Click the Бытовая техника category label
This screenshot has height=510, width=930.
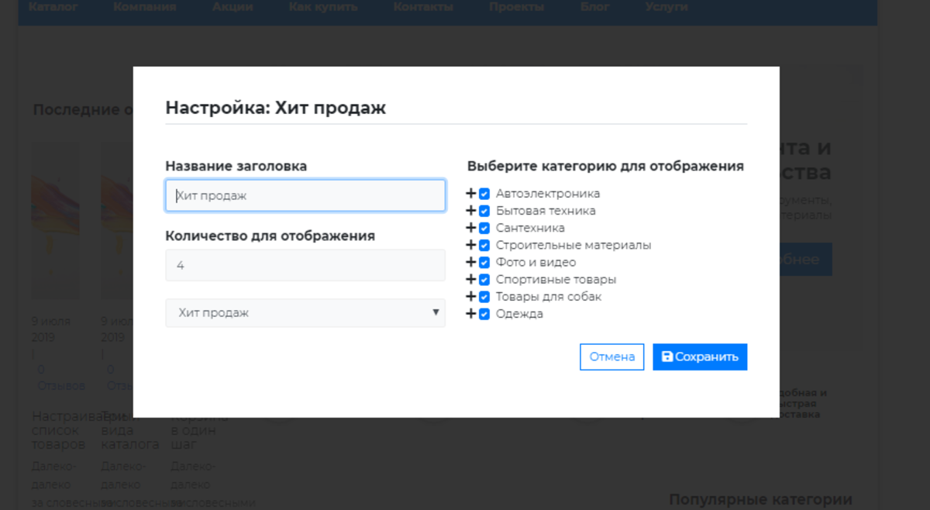(x=546, y=211)
